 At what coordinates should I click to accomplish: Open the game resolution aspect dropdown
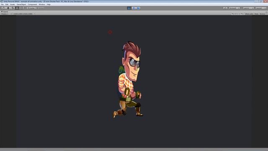[24, 14]
